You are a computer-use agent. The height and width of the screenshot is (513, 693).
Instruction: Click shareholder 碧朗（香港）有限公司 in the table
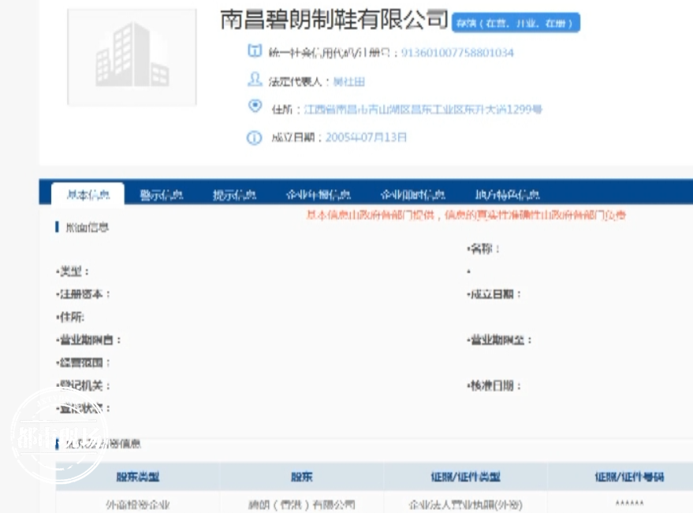pos(301,504)
